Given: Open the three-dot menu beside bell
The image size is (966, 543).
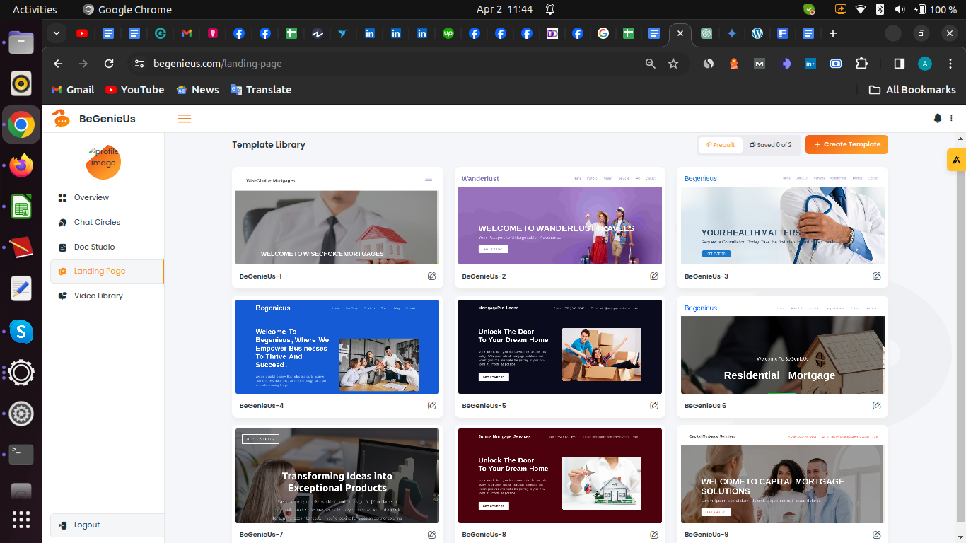Looking at the screenshot, I should coord(952,118).
